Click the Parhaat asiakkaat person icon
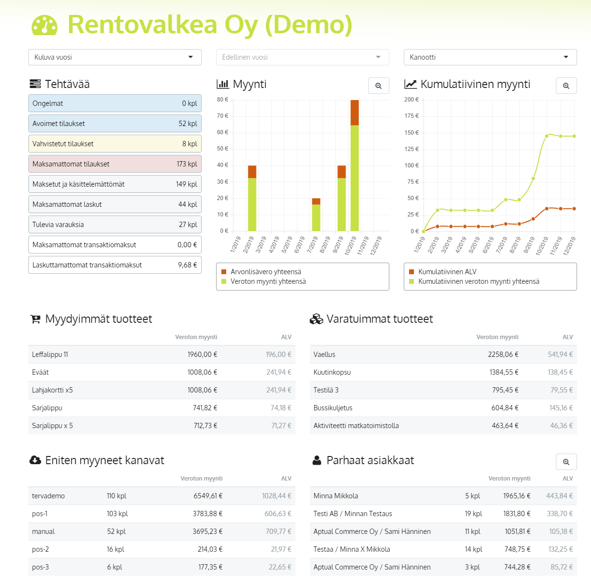 (x=317, y=460)
